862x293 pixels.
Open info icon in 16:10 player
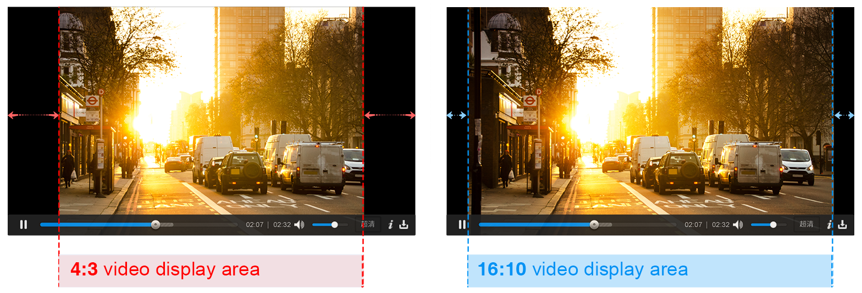pos(829,224)
